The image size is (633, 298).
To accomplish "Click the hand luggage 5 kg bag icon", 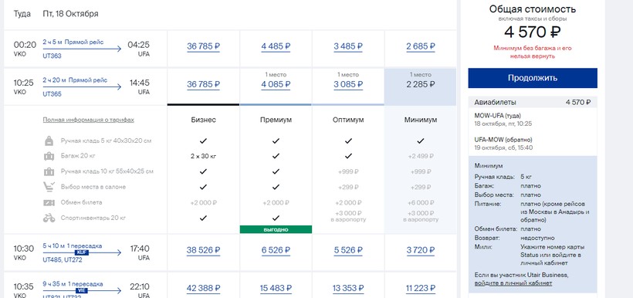I will [x=49, y=141].
